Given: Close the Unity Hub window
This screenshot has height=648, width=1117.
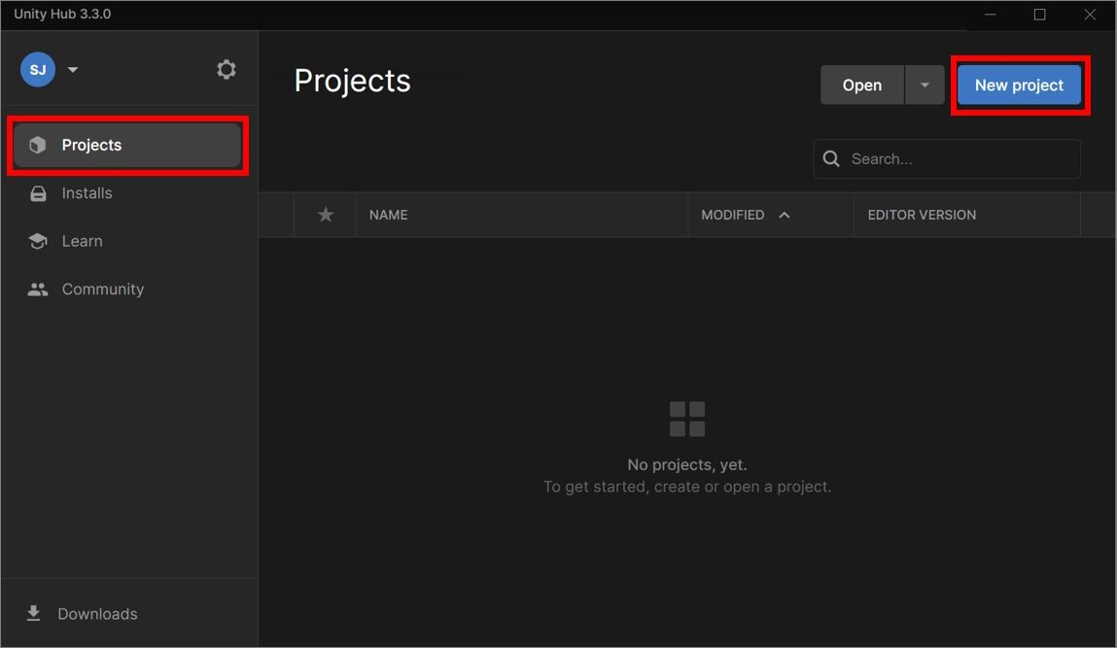Looking at the screenshot, I should 1090,15.
